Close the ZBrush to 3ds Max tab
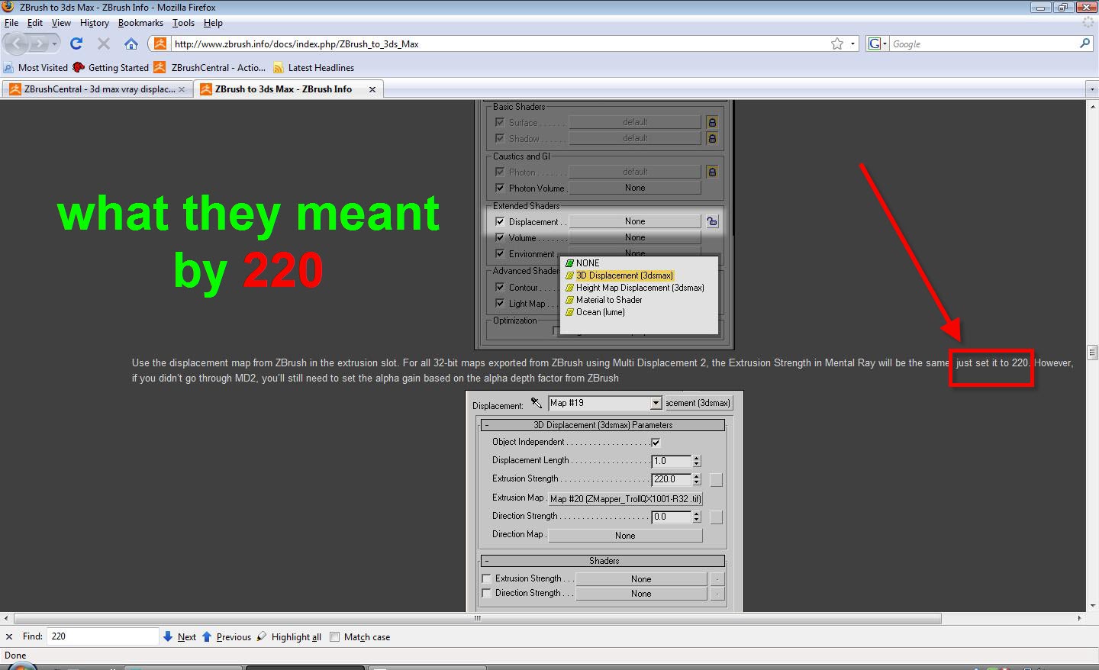Viewport: 1099px width, 670px height. tap(372, 89)
